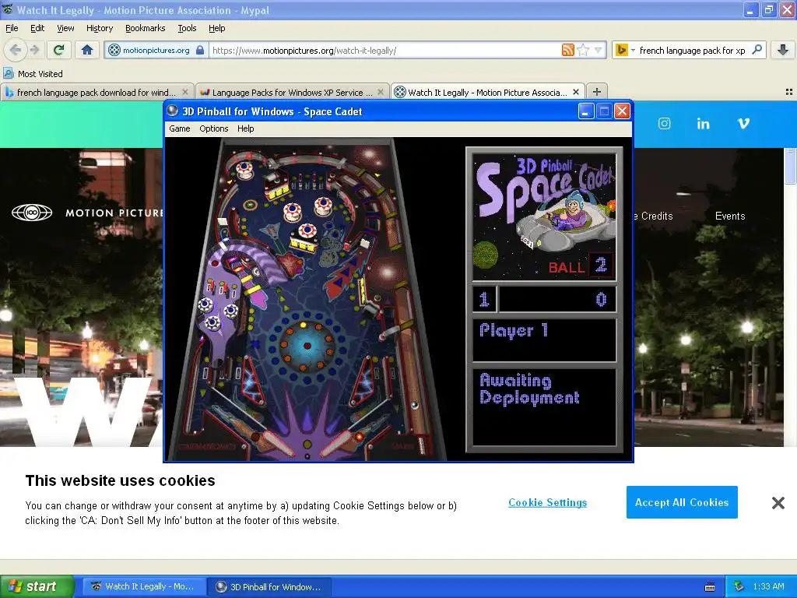Open the browser File menu
This screenshot has height=598, width=797.
[12, 28]
